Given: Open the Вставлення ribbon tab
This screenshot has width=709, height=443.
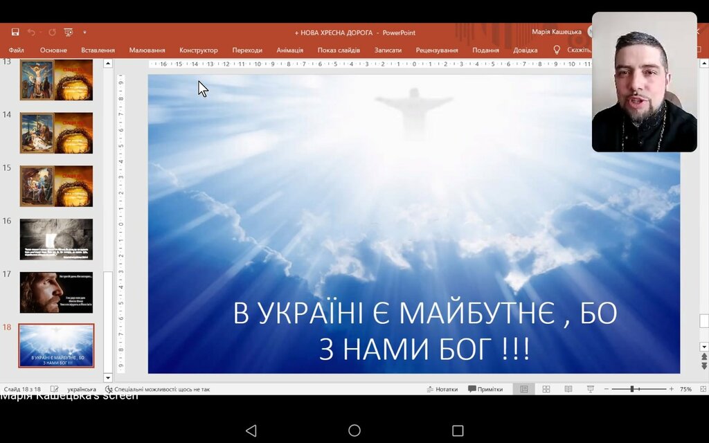Looking at the screenshot, I should click(x=98, y=50).
